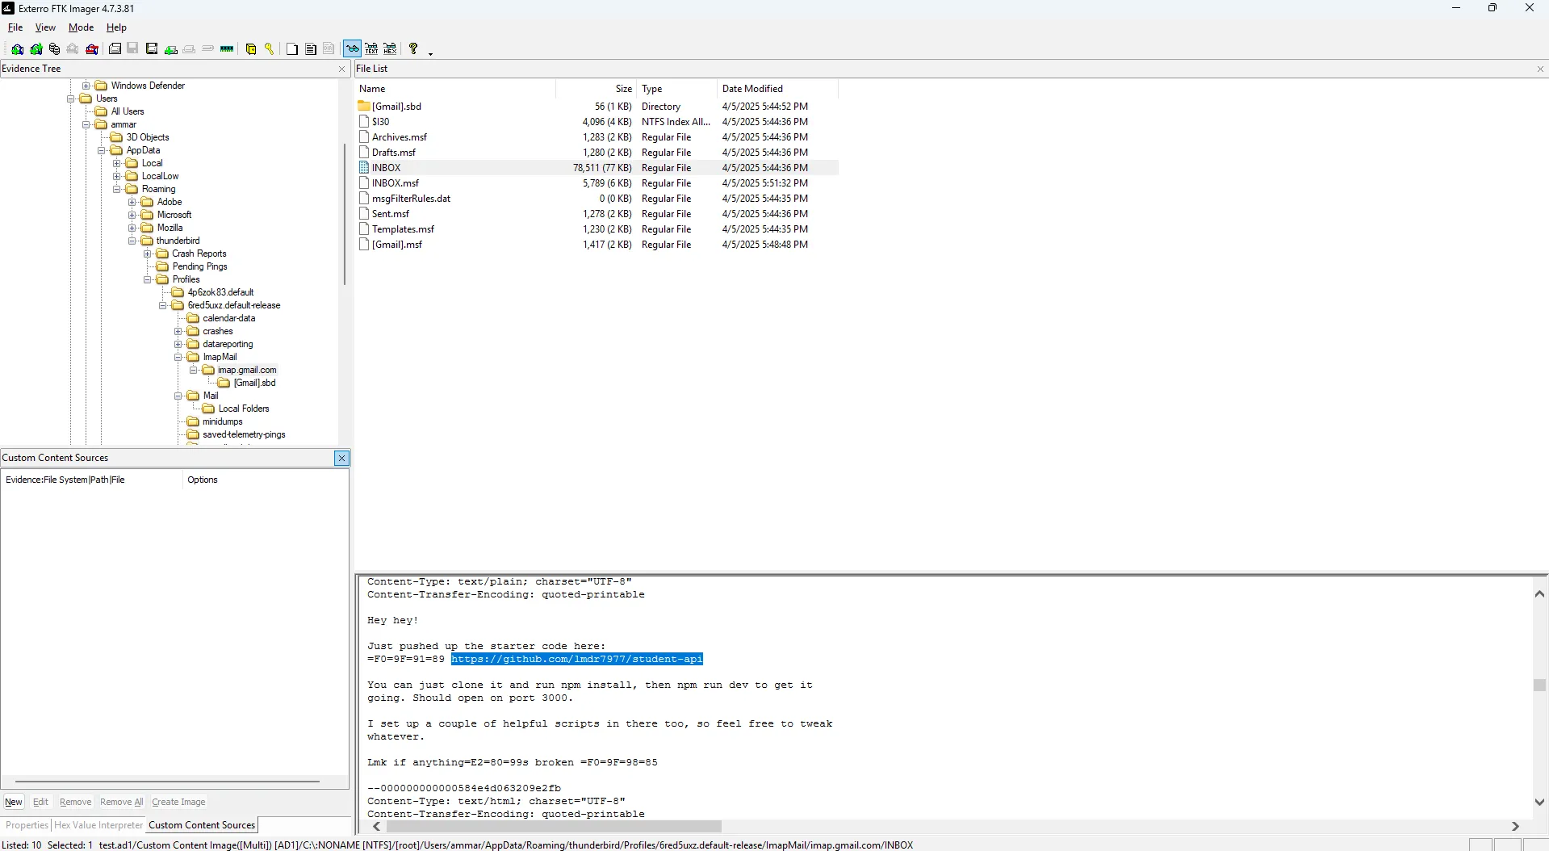Switch viewer to HEX mode
The image size is (1549, 851).
coord(390,49)
